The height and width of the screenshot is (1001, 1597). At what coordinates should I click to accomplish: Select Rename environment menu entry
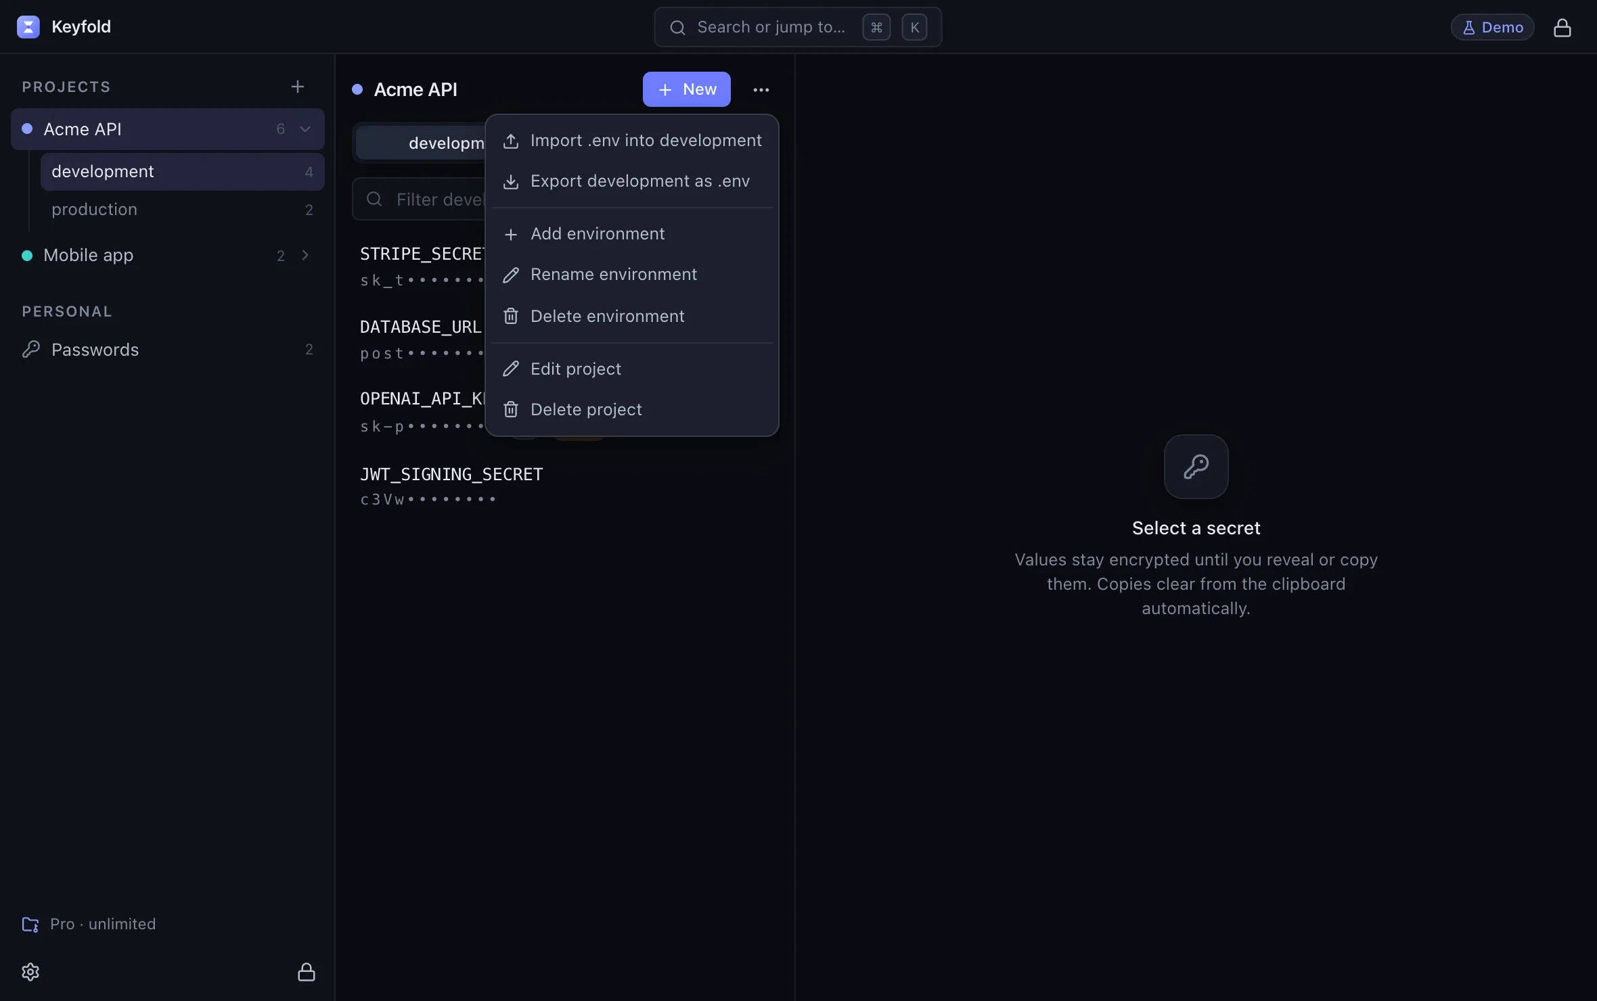point(632,275)
